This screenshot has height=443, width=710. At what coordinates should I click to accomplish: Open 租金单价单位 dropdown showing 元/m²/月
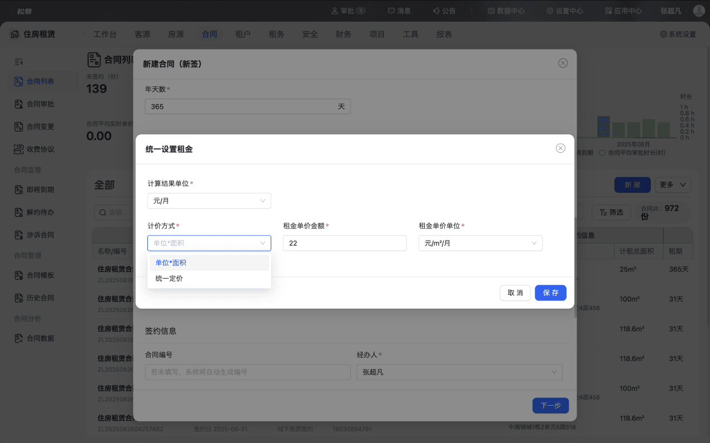pos(480,243)
